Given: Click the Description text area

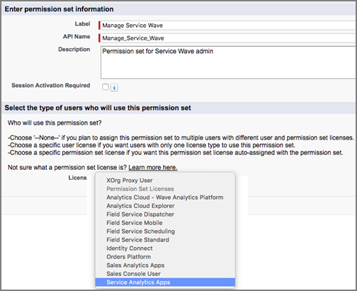Looking at the screenshot, I should (x=228, y=62).
